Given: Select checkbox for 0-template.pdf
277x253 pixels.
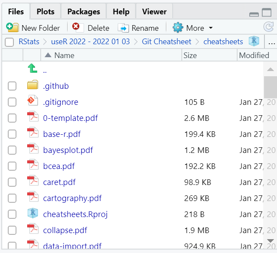Looking at the screenshot, I should pyautogui.click(x=12, y=118).
